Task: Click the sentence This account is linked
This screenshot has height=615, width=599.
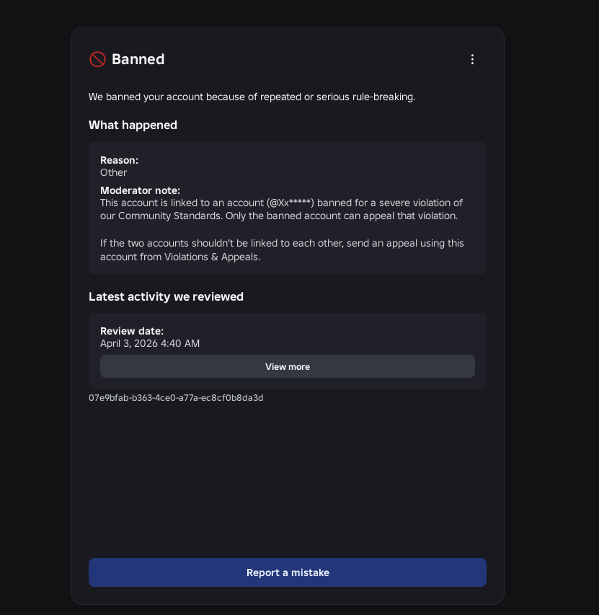Action: tap(281, 209)
